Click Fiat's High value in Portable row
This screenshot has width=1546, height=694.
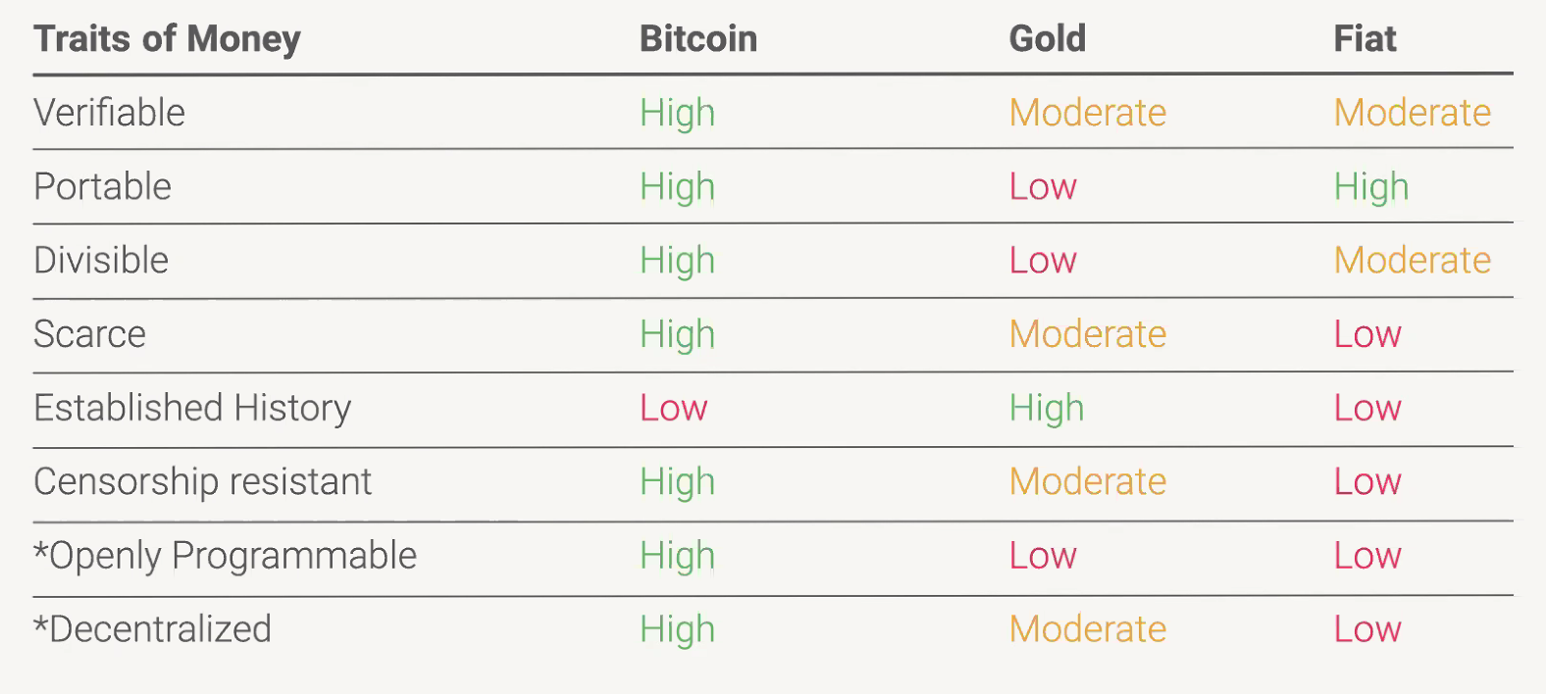[1370, 186]
